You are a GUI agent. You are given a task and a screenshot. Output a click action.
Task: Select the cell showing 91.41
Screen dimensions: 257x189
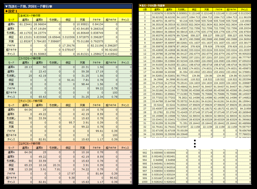tap(68, 80)
